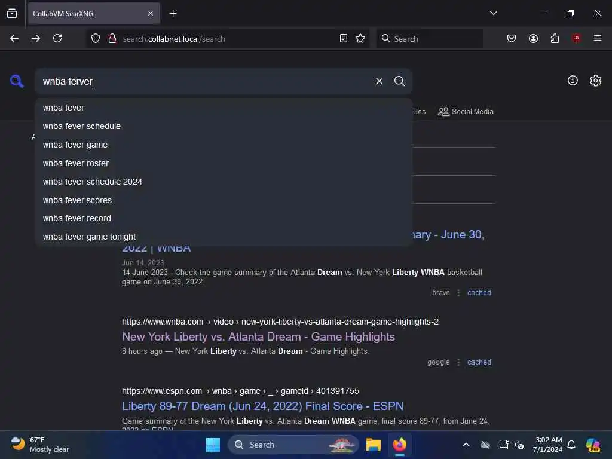Screen dimensions: 612x459
Task: Open SearXNG preferences gear
Action: 595,81
